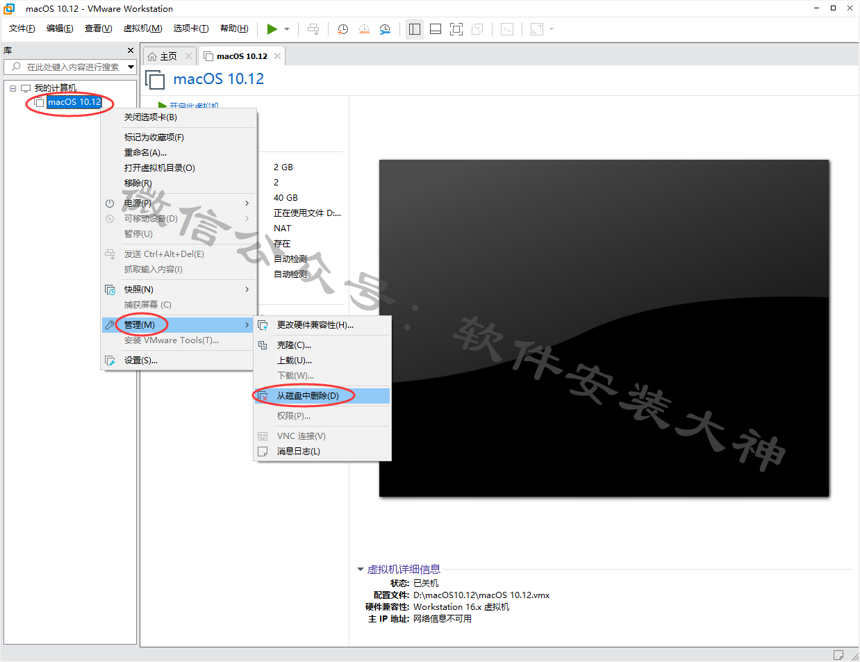Open the stretch display dropdown arrow
The image size is (860, 662).
coord(552,29)
